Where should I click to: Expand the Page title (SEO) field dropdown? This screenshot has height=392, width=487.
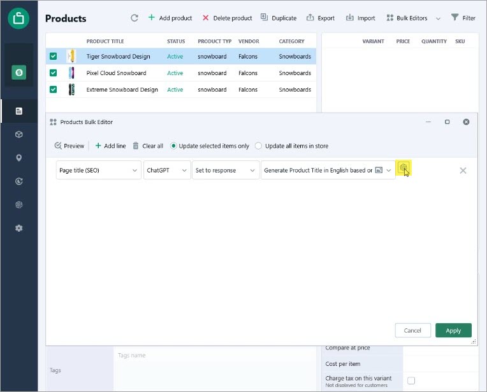point(134,171)
